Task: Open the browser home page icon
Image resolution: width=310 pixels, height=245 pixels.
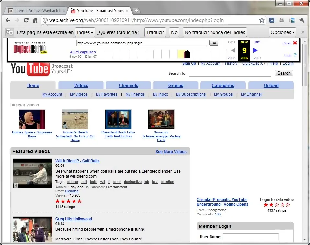Action: click(x=35, y=20)
